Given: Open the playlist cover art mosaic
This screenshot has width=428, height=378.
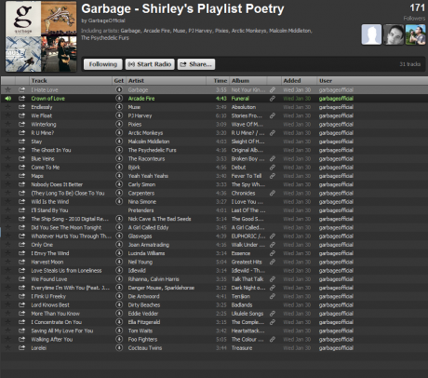Looking at the screenshot, I should click(41, 36).
